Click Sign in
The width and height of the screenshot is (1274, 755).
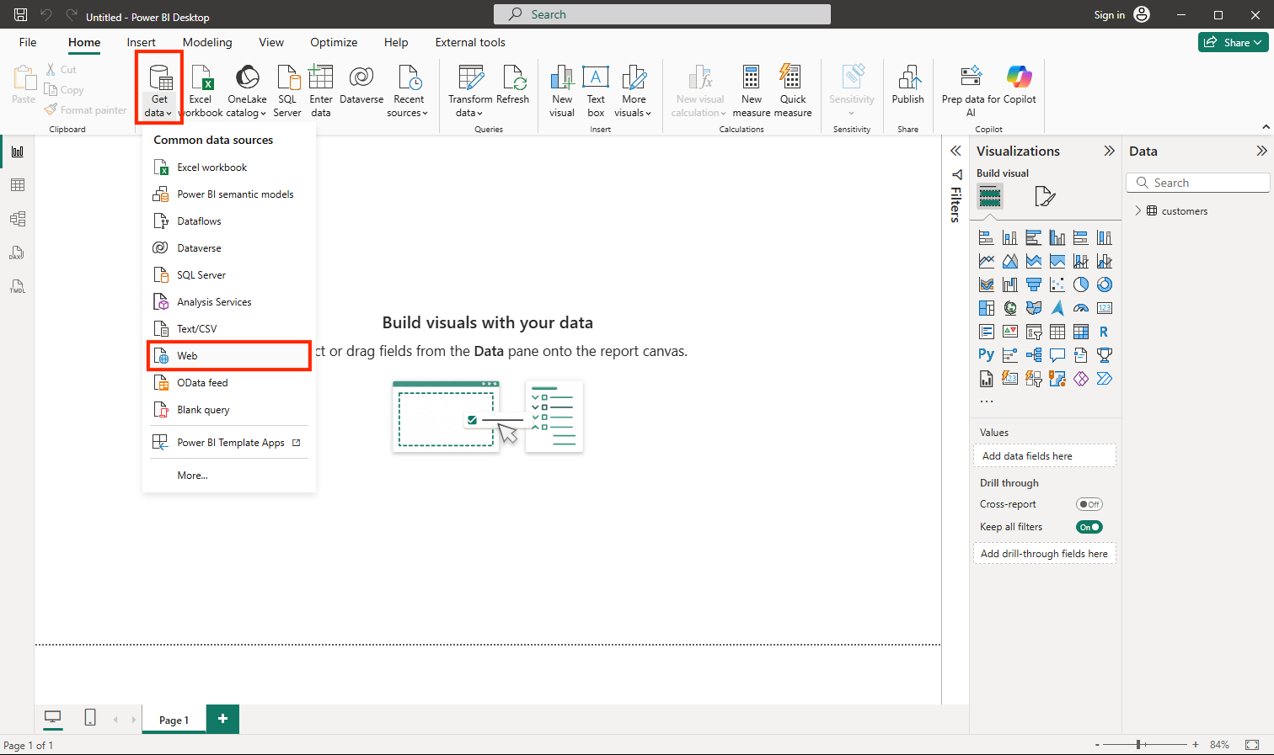[x=1109, y=14]
